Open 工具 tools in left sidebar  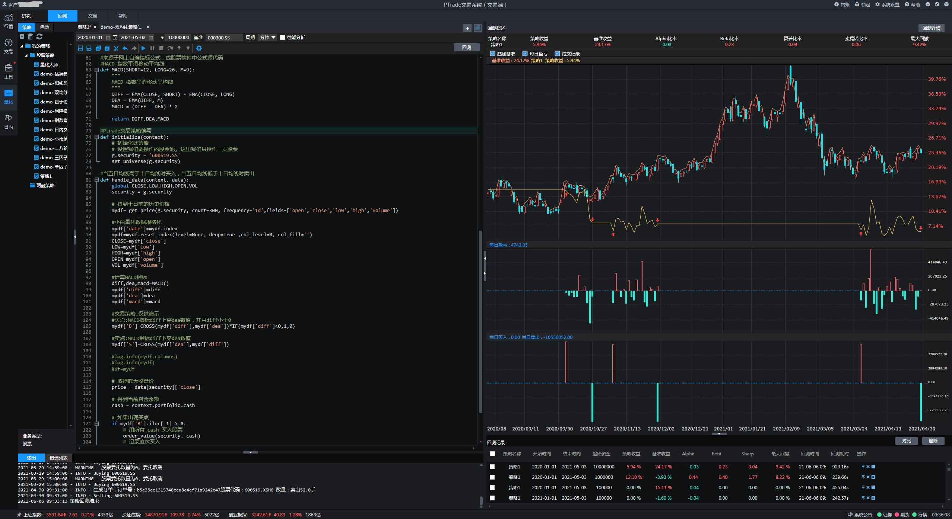(9, 72)
